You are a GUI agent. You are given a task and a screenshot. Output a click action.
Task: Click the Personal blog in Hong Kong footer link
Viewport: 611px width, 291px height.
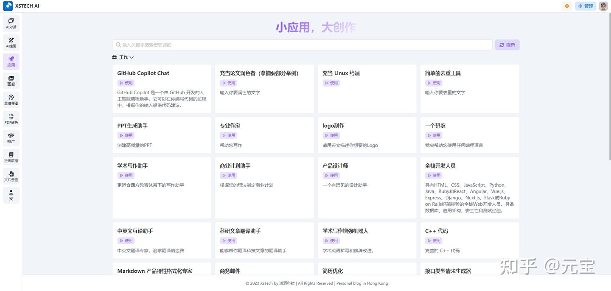pos(362,283)
